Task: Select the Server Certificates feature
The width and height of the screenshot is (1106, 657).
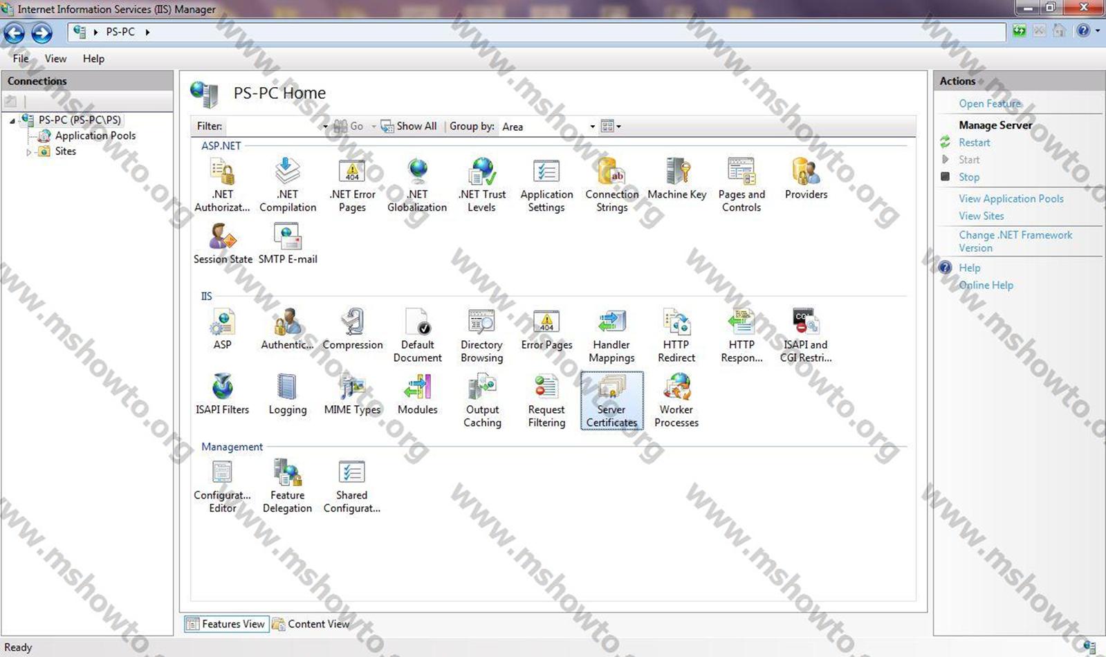Action: coord(611,400)
